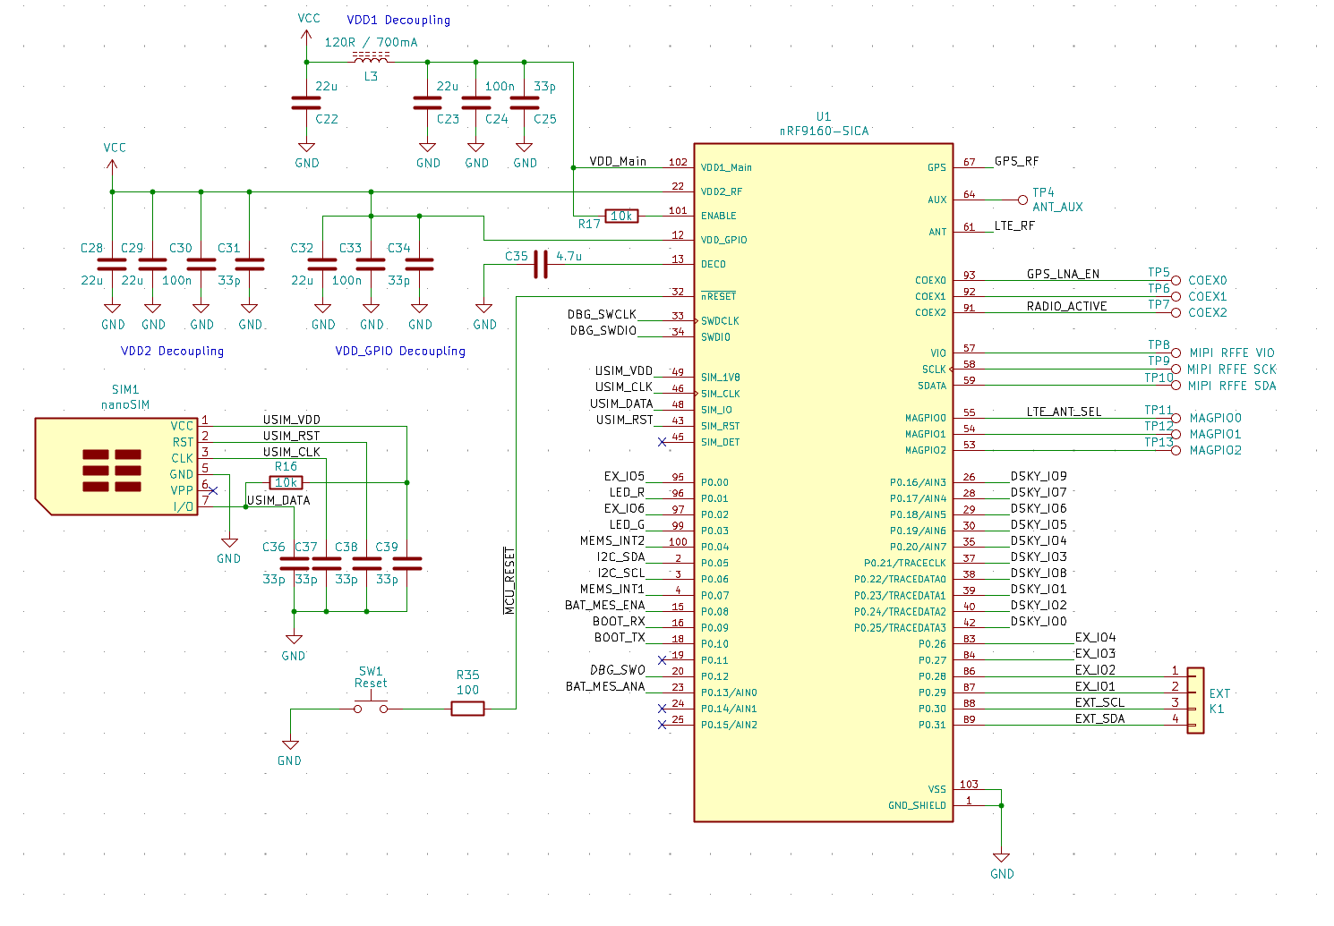Image resolution: width=1334 pixels, height=926 pixels.
Task: Select the EXT_SCL net label
Action: point(1099,702)
